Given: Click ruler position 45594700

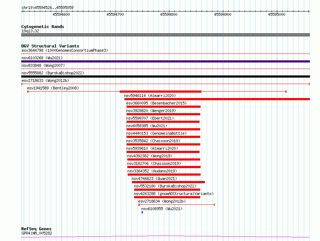Looking at the screenshot, I should coord(115,14).
